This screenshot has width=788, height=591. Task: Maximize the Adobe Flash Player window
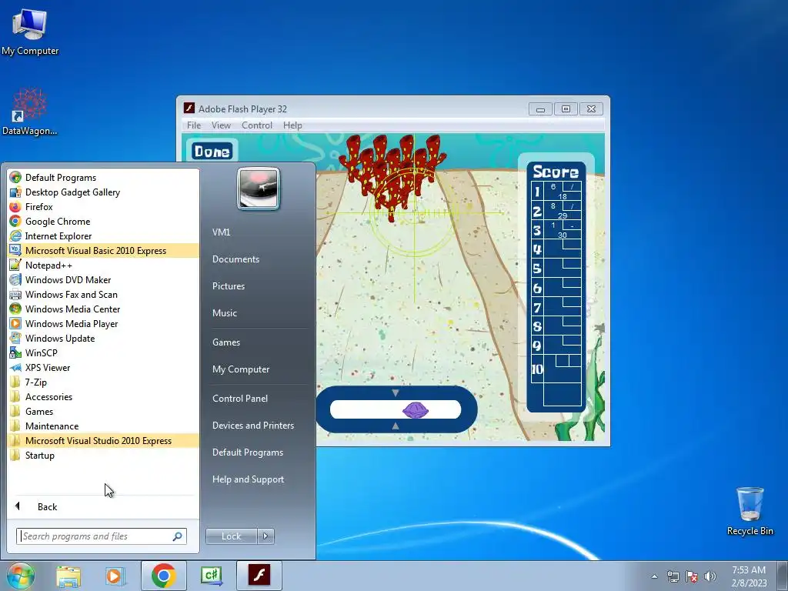566,109
